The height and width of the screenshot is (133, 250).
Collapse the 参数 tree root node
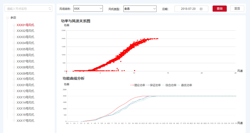pyautogui.click(x=7, y=18)
